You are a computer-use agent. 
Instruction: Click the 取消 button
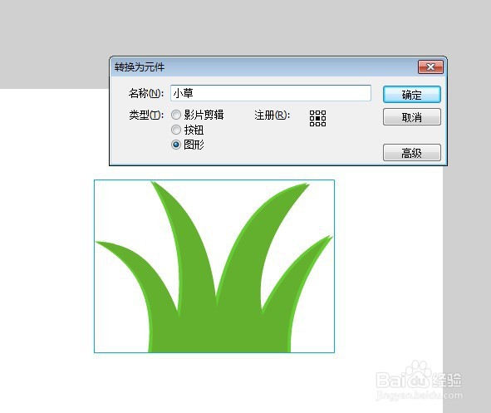tap(412, 117)
